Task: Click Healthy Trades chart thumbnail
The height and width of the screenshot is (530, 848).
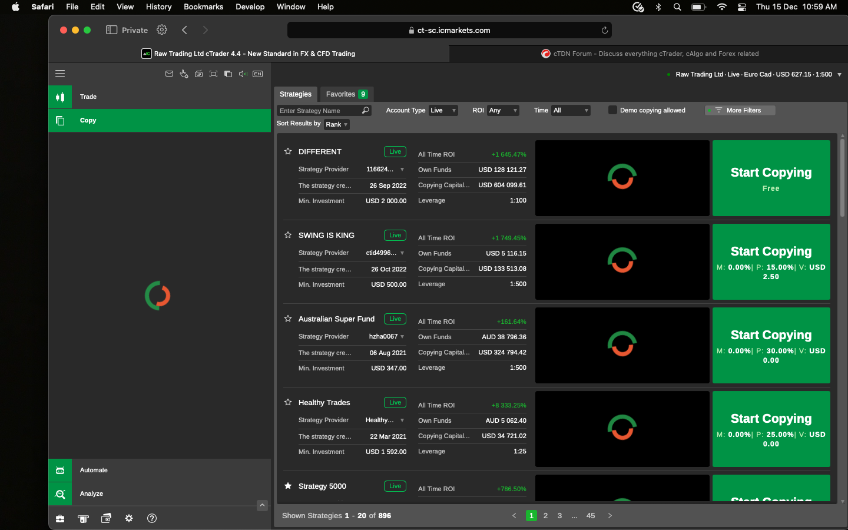Action: point(622,429)
